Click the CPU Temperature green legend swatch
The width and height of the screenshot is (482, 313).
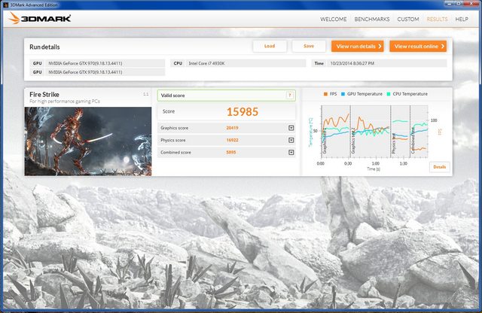pyautogui.click(x=389, y=94)
